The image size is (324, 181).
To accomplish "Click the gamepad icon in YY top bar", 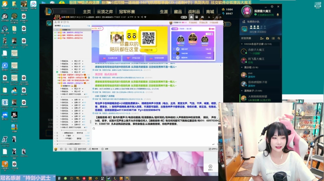I will point(202,17).
